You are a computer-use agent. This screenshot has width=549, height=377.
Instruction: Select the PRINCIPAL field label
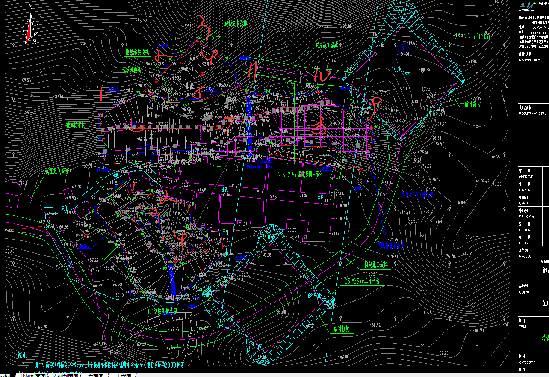[x=527, y=217]
